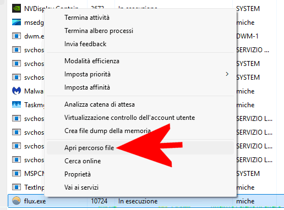Open the Imposta priorità submenu entry

pyautogui.click(x=140, y=74)
